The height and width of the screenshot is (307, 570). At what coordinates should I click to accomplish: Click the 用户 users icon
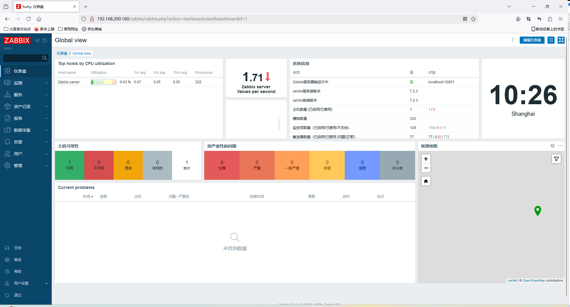(7, 153)
